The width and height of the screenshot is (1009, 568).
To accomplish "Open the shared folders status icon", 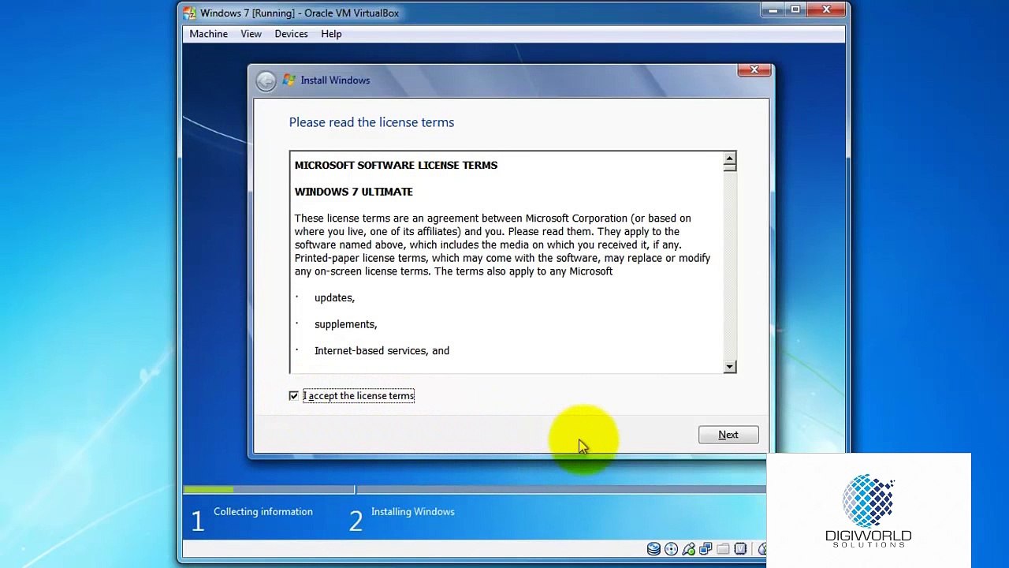I will [x=723, y=549].
